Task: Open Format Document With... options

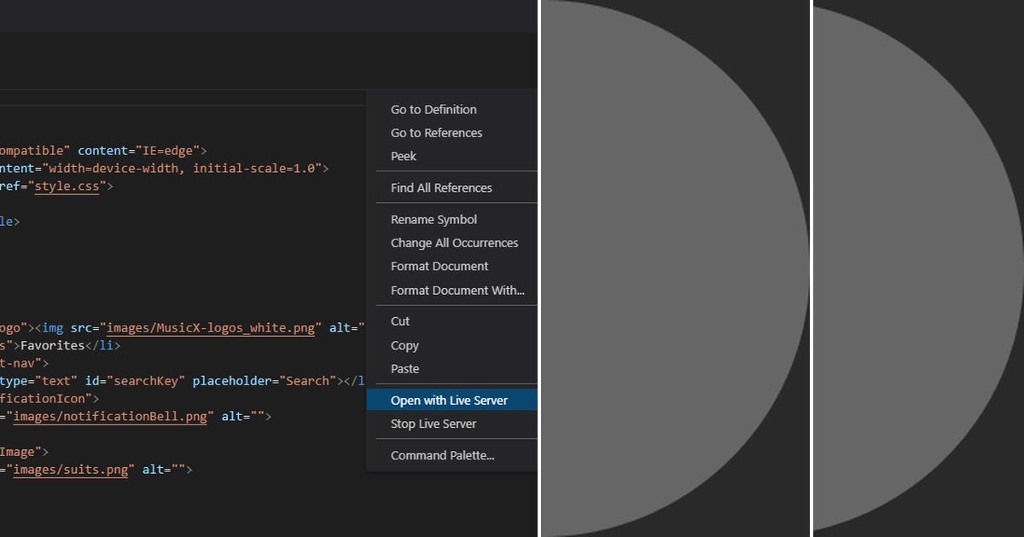Action: tap(457, 290)
